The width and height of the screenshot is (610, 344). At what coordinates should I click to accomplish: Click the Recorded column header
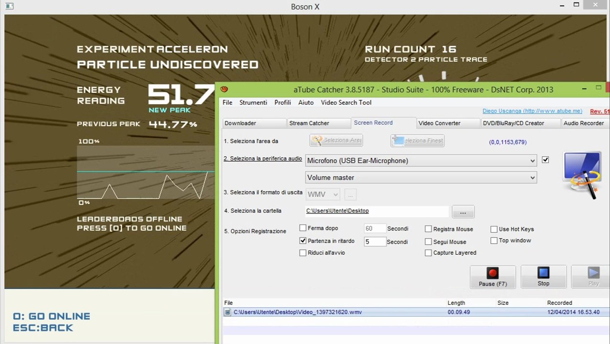point(559,303)
